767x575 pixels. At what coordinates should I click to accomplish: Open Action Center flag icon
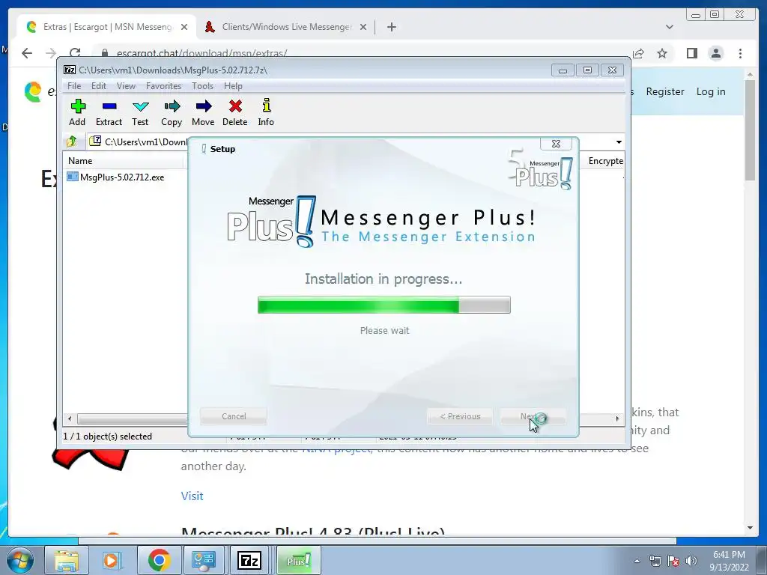click(x=673, y=561)
